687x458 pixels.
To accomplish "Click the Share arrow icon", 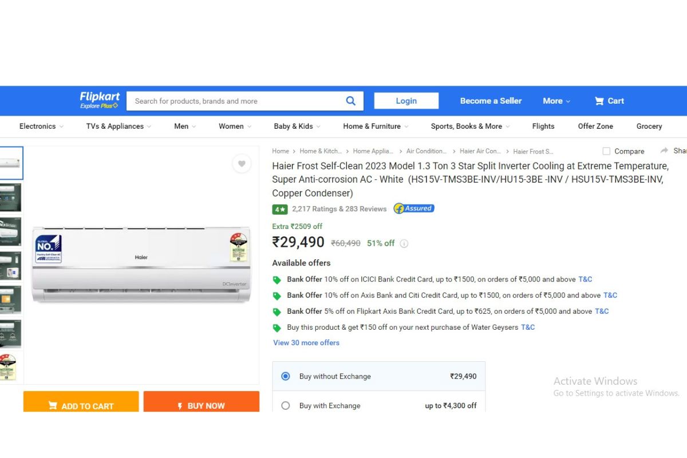I will (665, 151).
